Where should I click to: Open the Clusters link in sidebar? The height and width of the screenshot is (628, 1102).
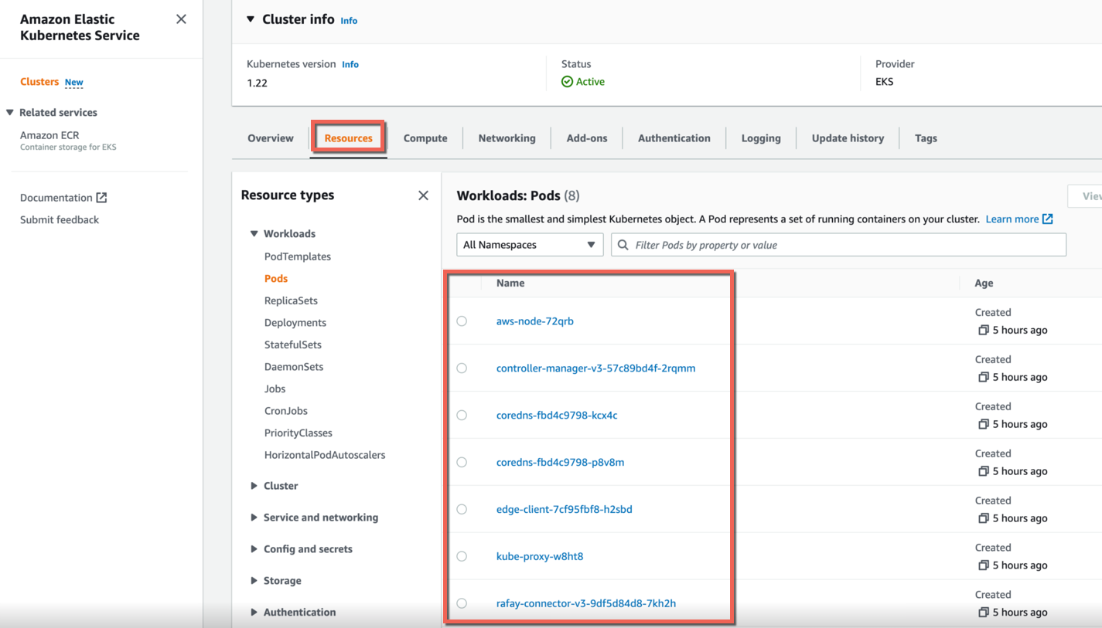coord(39,82)
